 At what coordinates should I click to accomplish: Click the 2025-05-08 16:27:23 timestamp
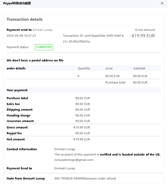pyautogui.click(x=21, y=36)
